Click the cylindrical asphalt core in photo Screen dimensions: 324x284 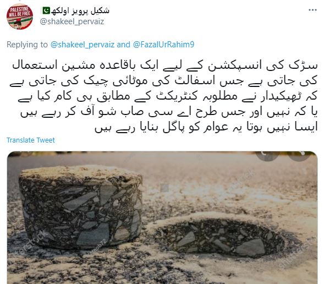(x=80, y=207)
